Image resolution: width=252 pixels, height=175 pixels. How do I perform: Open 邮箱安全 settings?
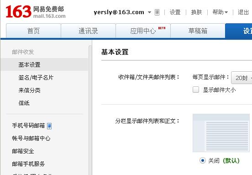coord(23,151)
